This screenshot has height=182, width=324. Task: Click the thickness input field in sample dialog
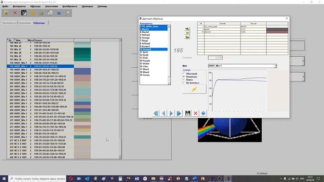click(x=215, y=58)
